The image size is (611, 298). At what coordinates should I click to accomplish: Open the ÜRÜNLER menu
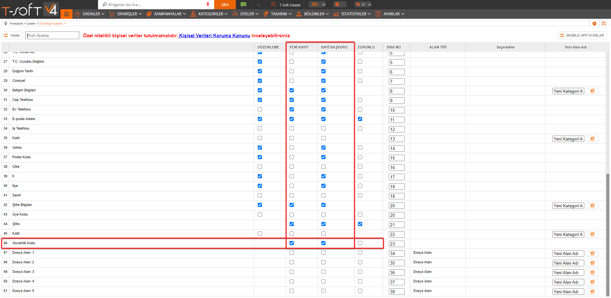tap(89, 14)
